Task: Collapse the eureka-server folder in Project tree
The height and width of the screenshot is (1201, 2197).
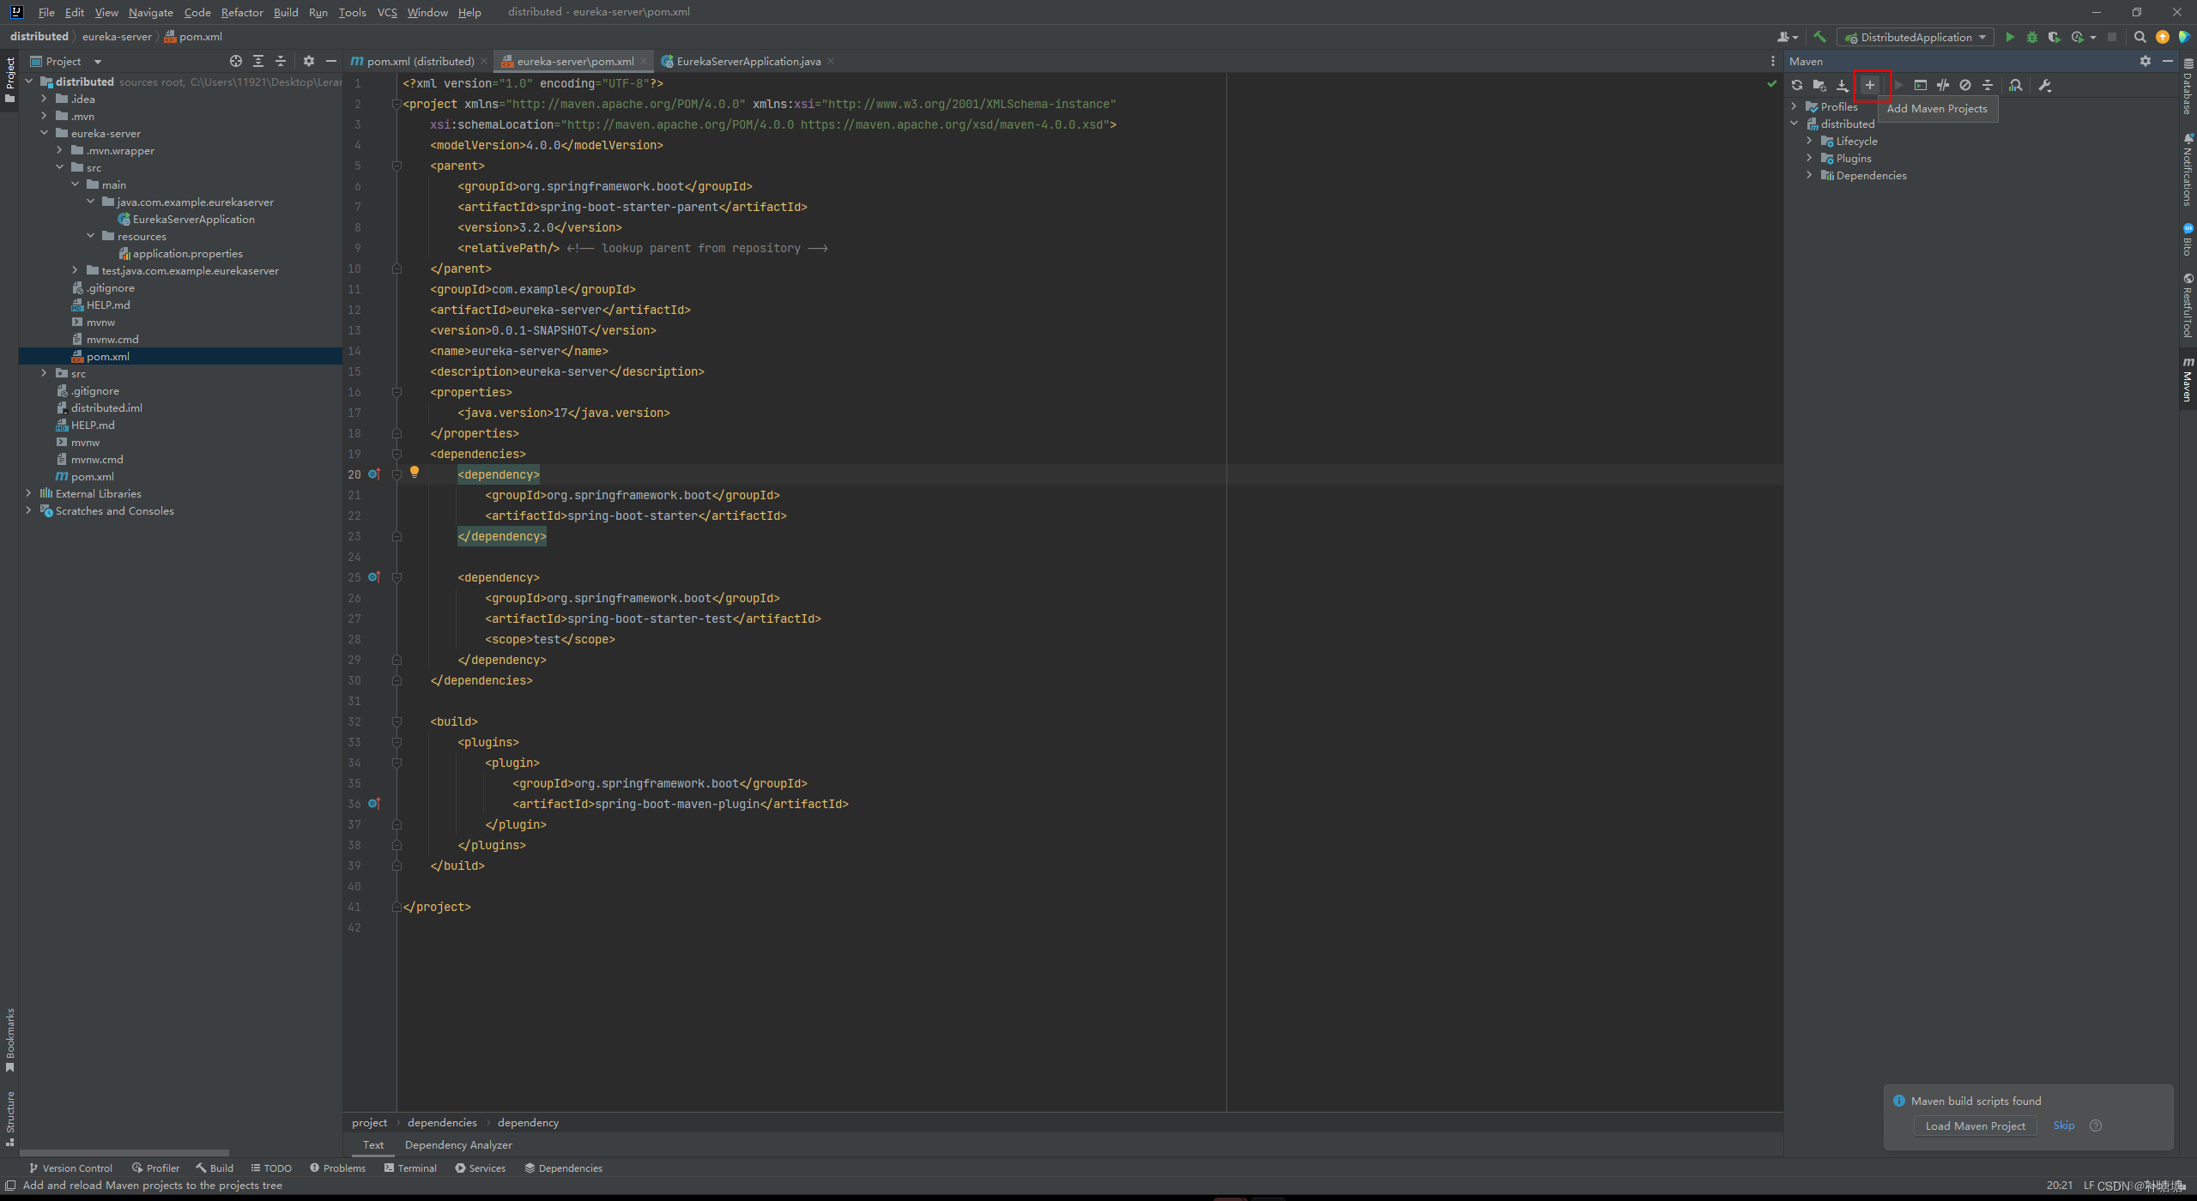Action: coord(45,133)
